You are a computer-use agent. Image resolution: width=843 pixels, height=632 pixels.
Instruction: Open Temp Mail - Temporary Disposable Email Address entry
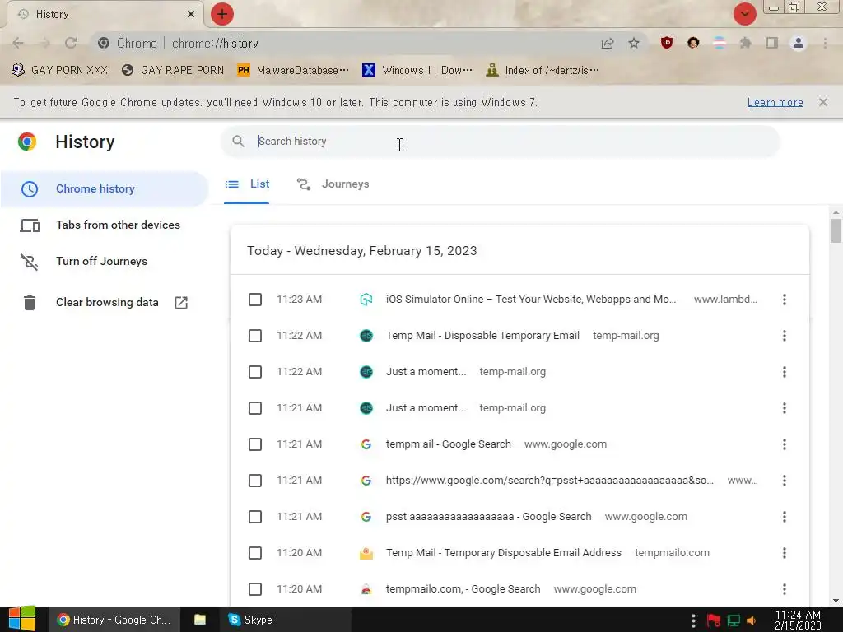point(503,553)
